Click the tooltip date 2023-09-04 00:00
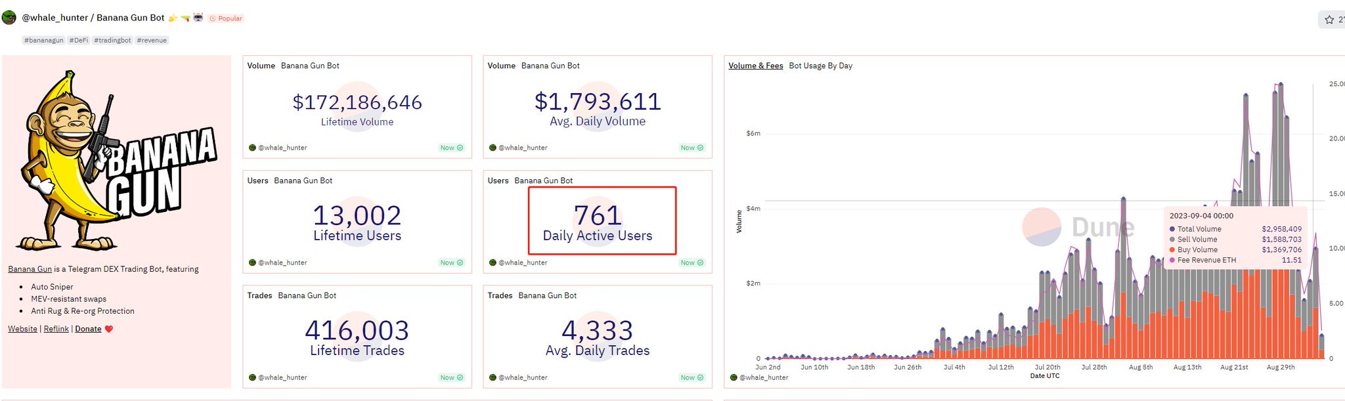1345x401 pixels. 1201,216
